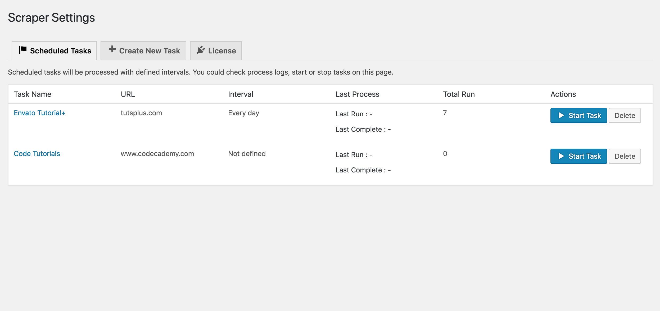Click the plus icon on Create New Task
Screen dimensions: 660x311
click(x=112, y=49)
